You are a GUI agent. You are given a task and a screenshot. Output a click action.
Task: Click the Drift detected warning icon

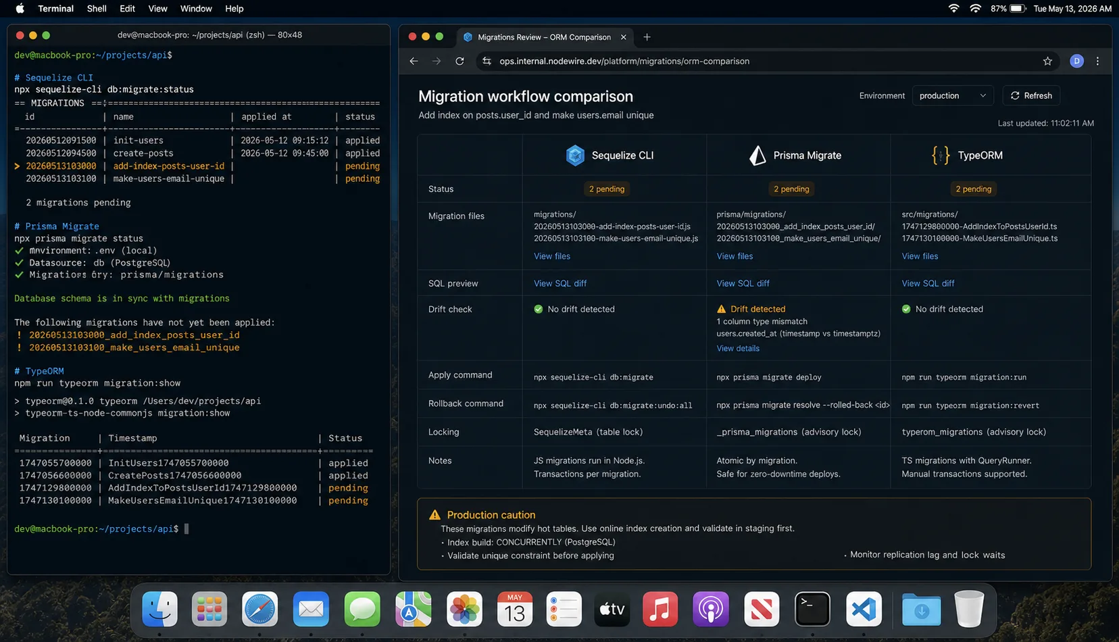[x=721, y=309]
